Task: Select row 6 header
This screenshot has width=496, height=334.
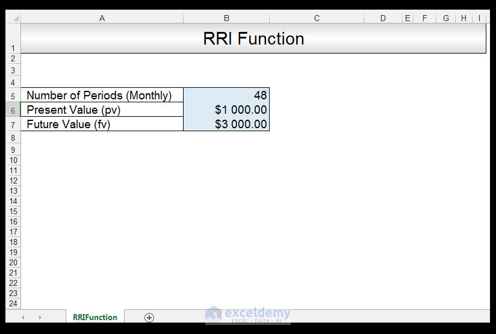Action: (13, 110)
